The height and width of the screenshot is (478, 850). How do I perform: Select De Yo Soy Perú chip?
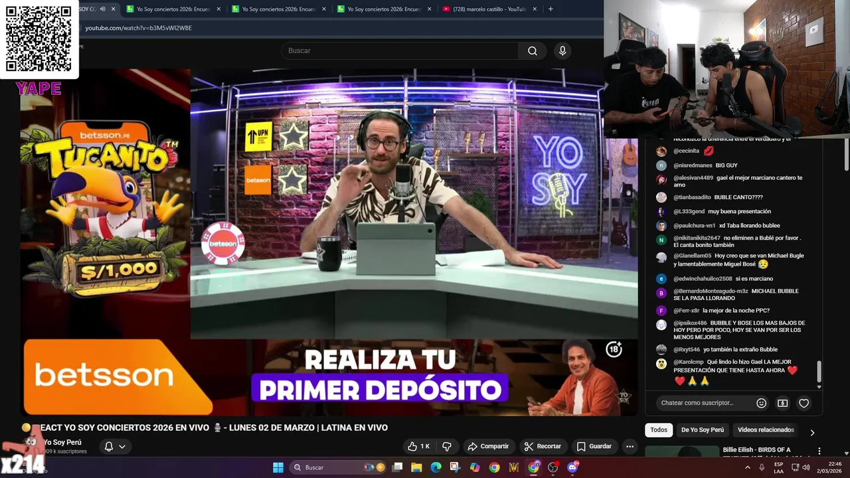click(703, 430)
